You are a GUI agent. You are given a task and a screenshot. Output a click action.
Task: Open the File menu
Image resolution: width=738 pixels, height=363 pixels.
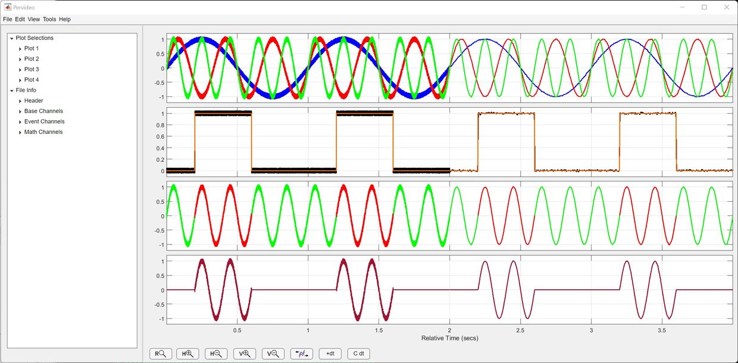[x=7, y=19]
